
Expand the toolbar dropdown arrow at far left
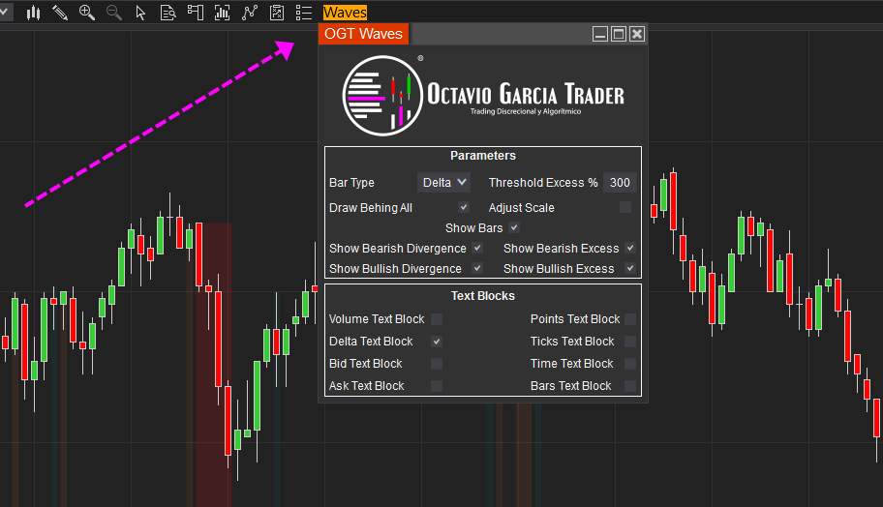[x=5, y=13]
